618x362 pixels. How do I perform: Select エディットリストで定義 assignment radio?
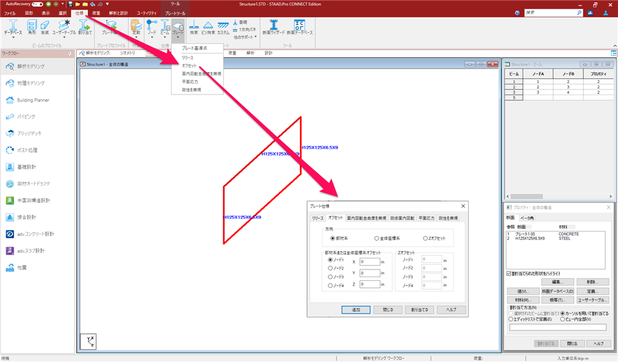[510, 320]
